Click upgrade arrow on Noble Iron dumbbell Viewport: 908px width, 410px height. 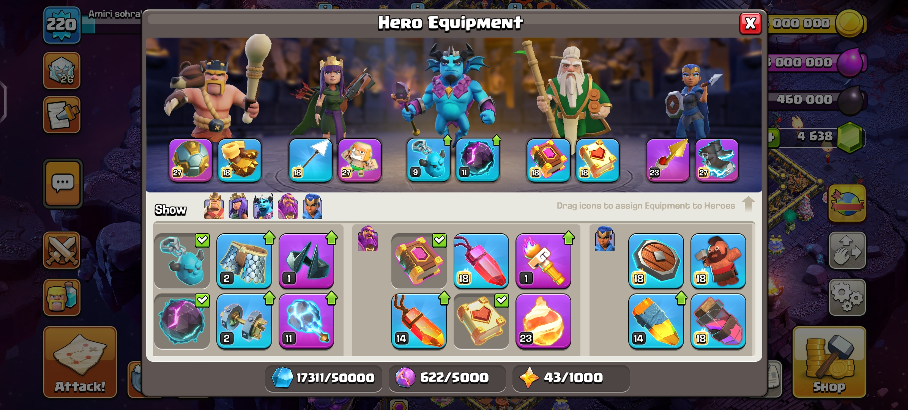click(269, 298)
